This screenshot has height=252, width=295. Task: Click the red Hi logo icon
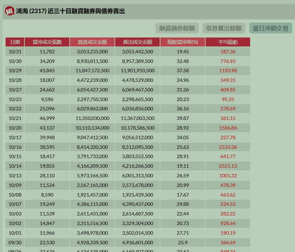10,11
